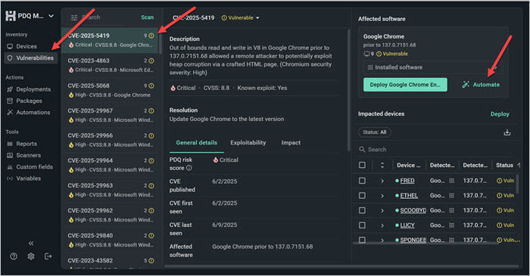Expand the ETHEL device row

coord(382,196)
